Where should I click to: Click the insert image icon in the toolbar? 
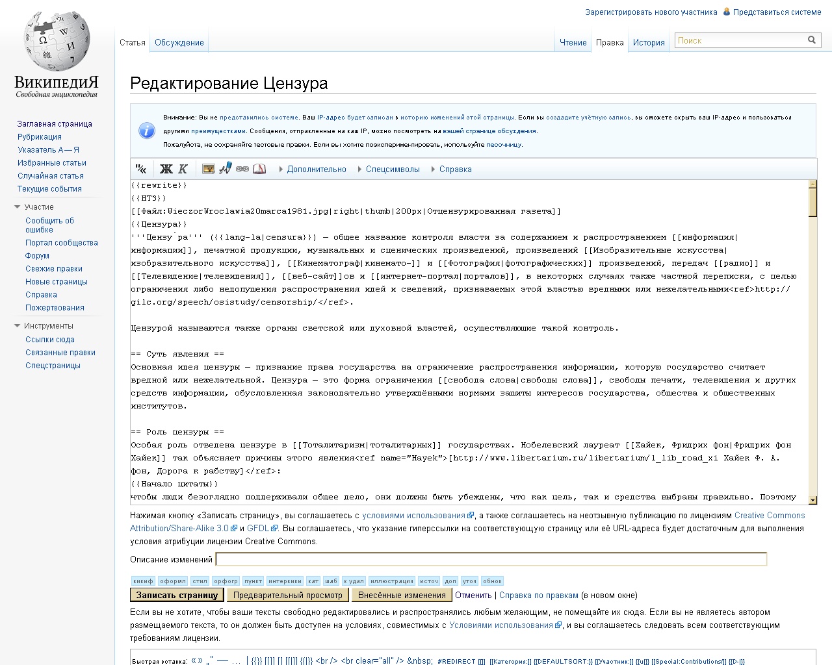[x=209, y=169]
